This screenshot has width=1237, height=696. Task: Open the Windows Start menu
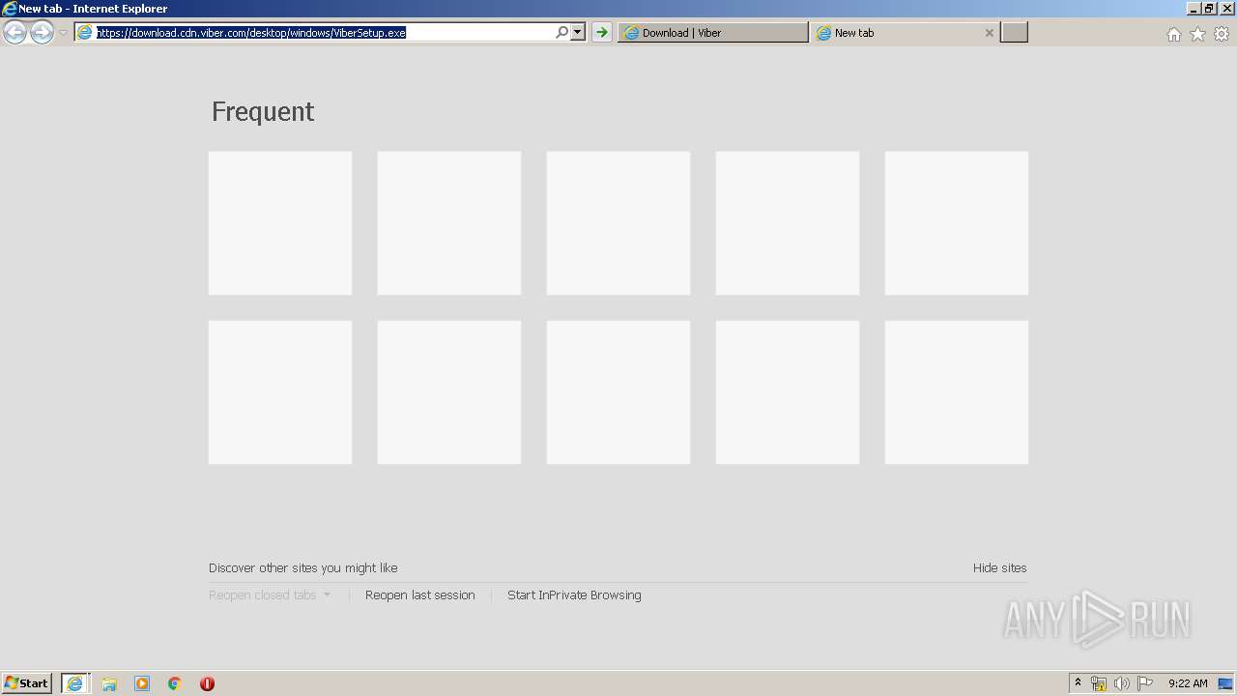[26, 682]
